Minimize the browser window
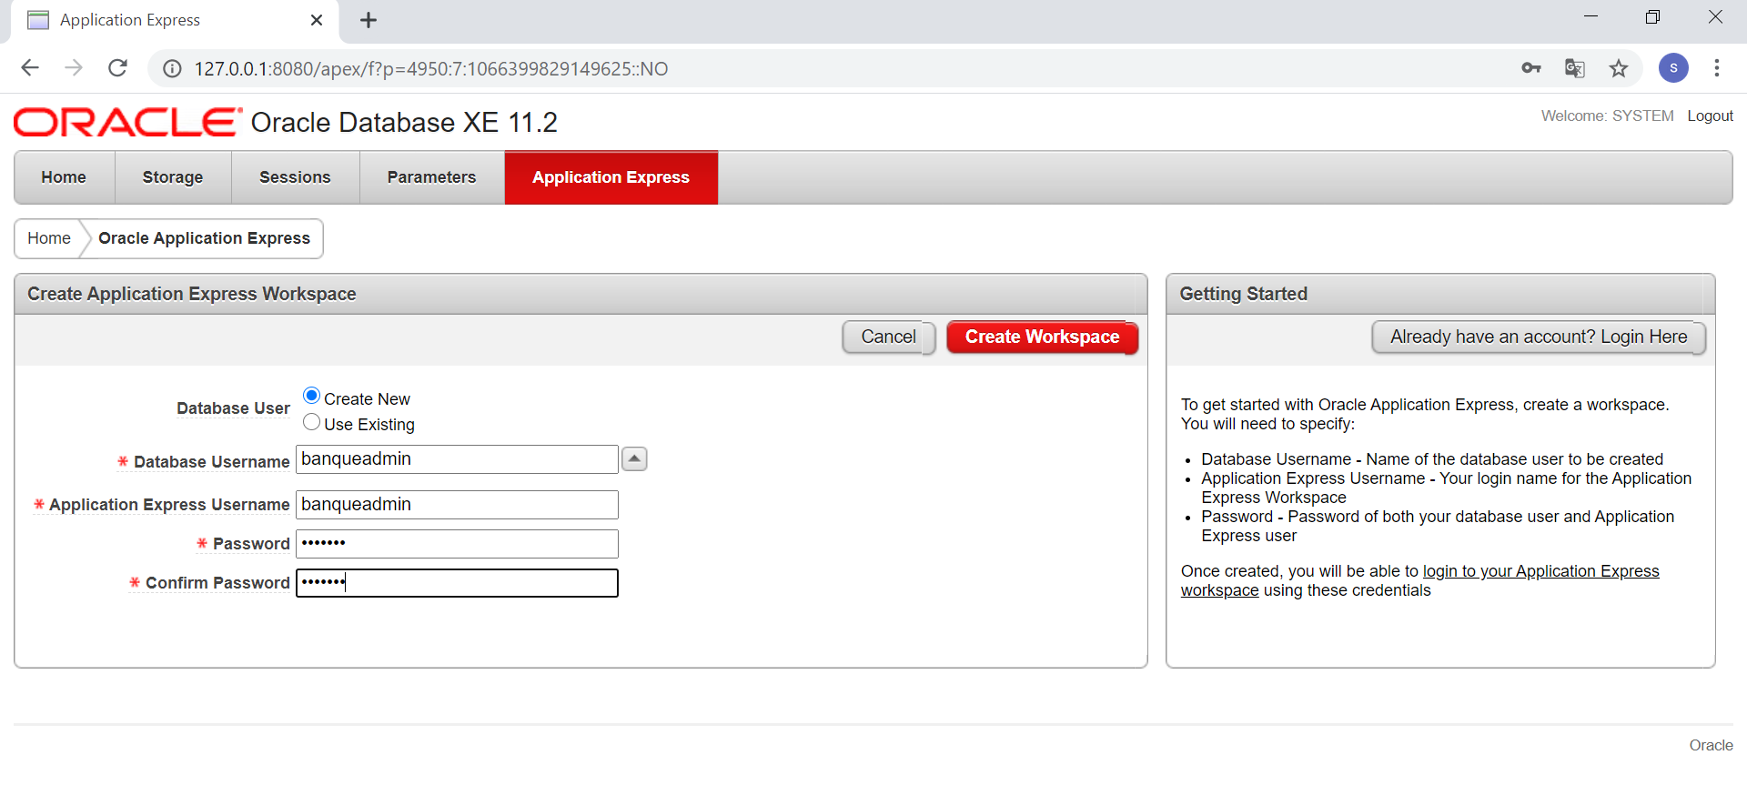The height and width of the screenshot is (785, 1747). coord(1591,16)
